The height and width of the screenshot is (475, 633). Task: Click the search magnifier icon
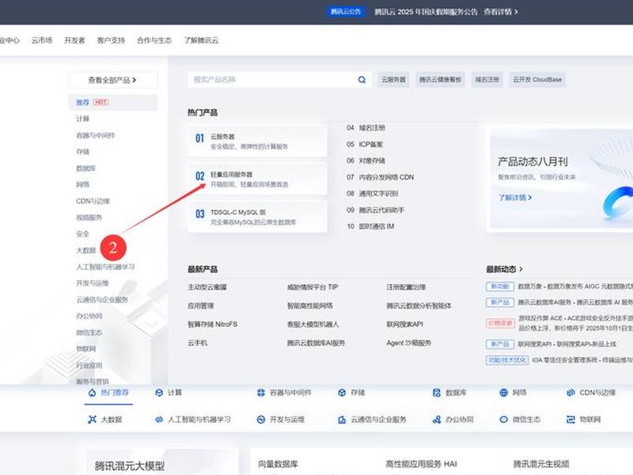(362, 80)
